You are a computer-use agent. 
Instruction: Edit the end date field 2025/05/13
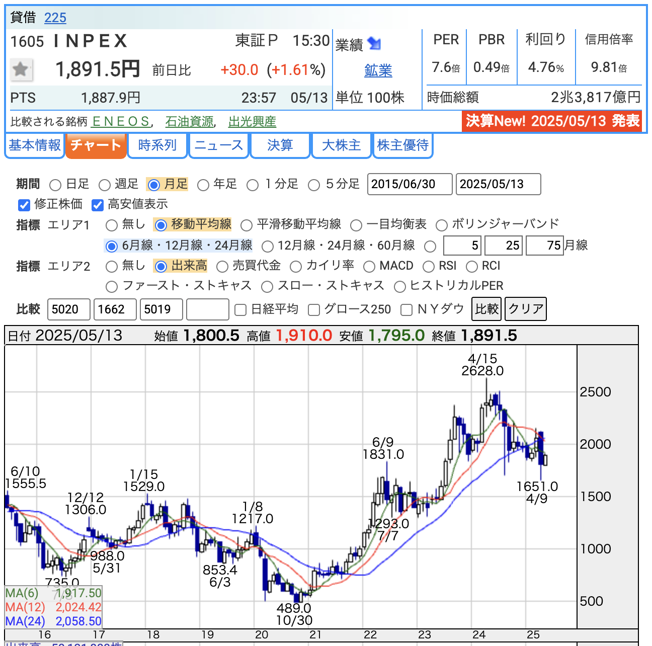(x=499, y=184)
